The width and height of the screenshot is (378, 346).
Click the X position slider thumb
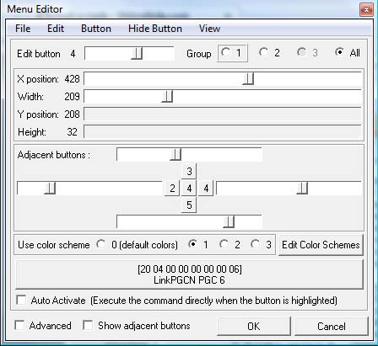(x=248, y=79)
